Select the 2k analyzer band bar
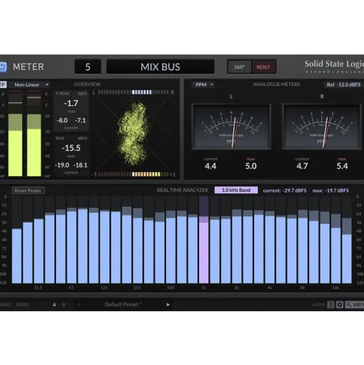 pyautogui.click(x=237, y=240)
